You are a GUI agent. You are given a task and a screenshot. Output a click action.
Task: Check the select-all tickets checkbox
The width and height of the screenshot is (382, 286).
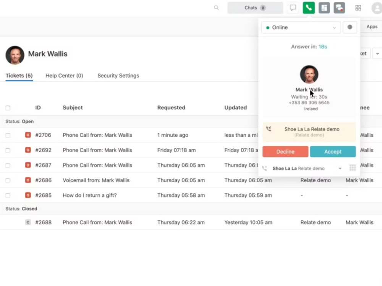pos(8,108)
